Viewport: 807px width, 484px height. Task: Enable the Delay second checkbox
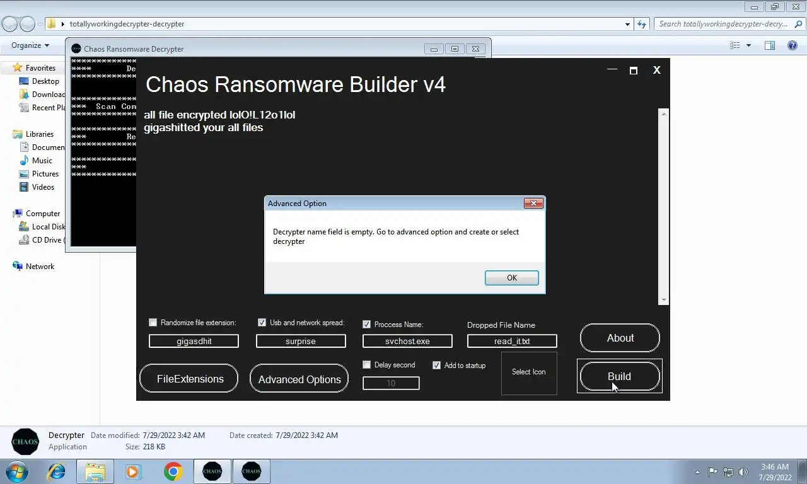(366, 364)
